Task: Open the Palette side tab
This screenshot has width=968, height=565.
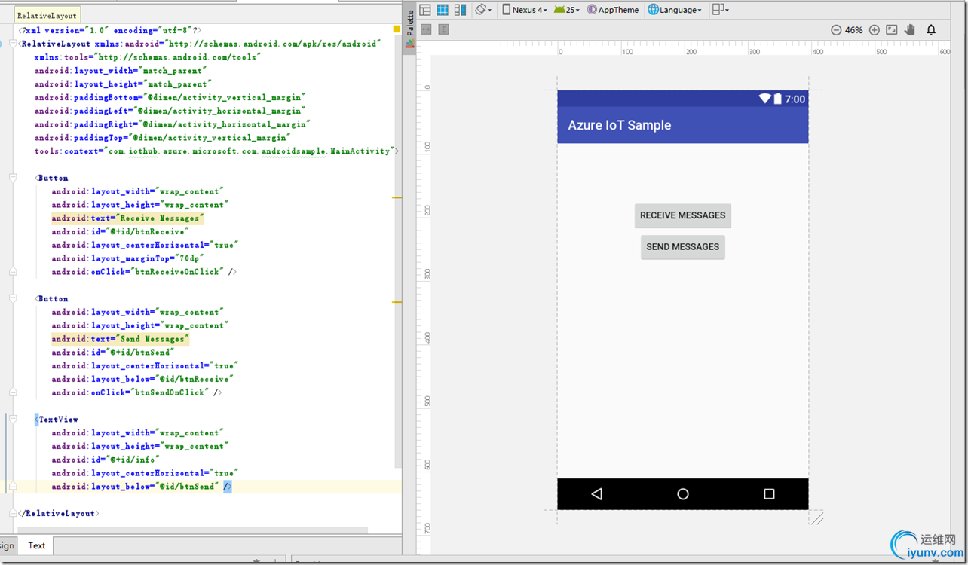Action: 410,28
